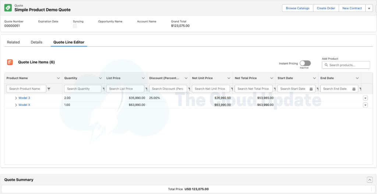Click the magnifier icon in Add Product
This screenshot has width=377, height=194.
coord(326,65)
